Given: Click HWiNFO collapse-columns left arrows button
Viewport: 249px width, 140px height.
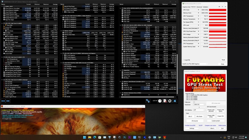Looking at the screenshot, I should point(3,101).
